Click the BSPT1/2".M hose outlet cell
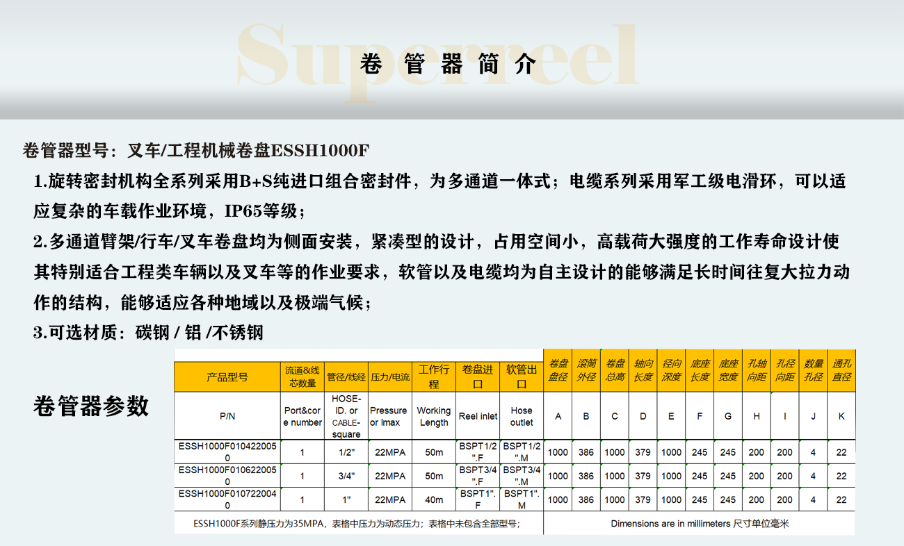 (x=522, y=452)
